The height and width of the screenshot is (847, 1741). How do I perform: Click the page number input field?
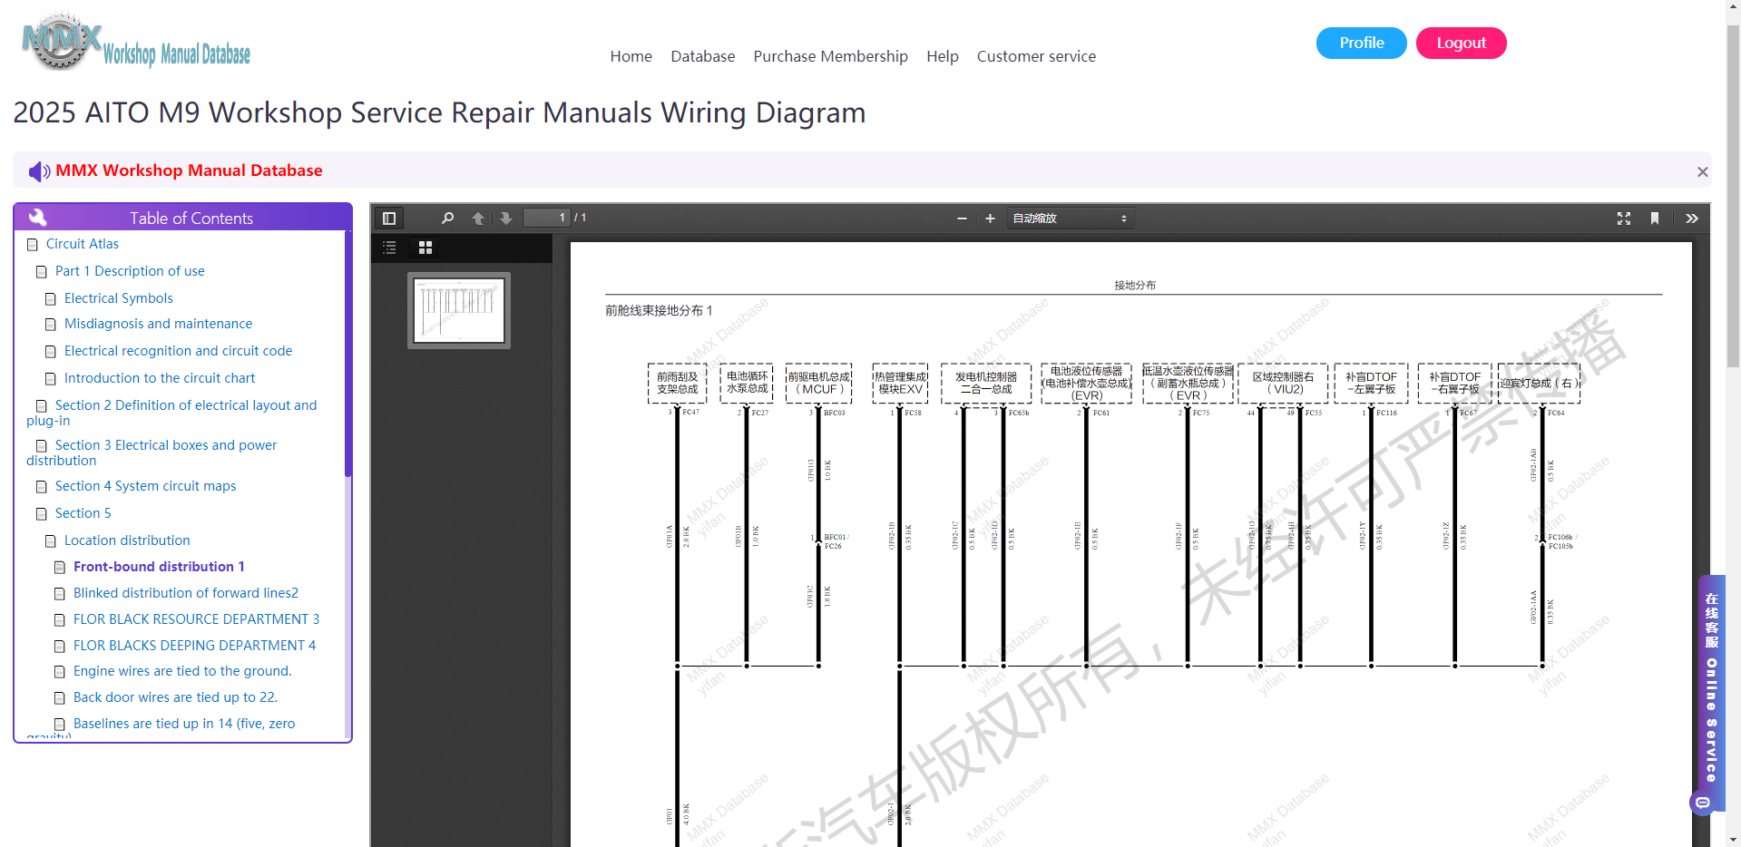point(546,219)
